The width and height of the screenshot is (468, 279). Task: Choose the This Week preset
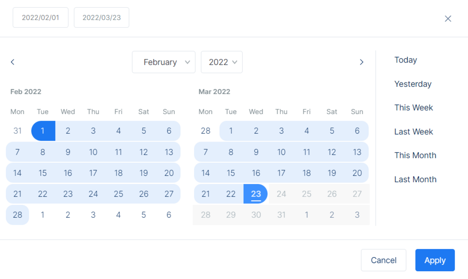click(x=413, y=108)
